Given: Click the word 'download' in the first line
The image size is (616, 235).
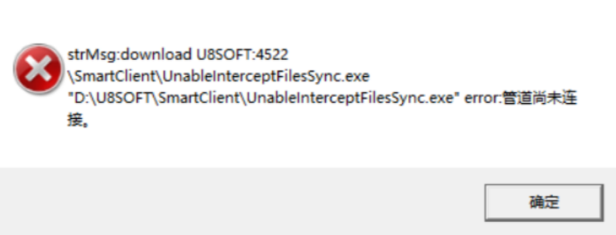Looking at the screenshot, I should coord(156,55).
